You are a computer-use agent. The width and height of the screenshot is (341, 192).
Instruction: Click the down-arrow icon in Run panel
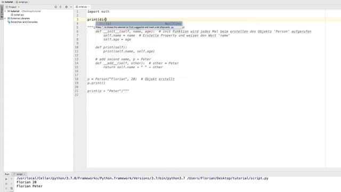pyautogui.click(x=12, y=184)
